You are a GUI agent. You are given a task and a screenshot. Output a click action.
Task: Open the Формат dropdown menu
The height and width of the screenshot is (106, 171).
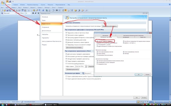click(x=33, y=8)
